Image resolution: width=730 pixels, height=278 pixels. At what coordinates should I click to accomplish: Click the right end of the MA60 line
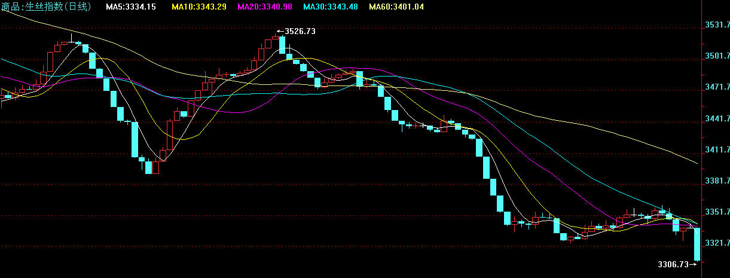pyautogui.click(x=697, y=163)
